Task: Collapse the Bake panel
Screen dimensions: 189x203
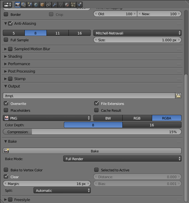Action: [x=6, y=141]
